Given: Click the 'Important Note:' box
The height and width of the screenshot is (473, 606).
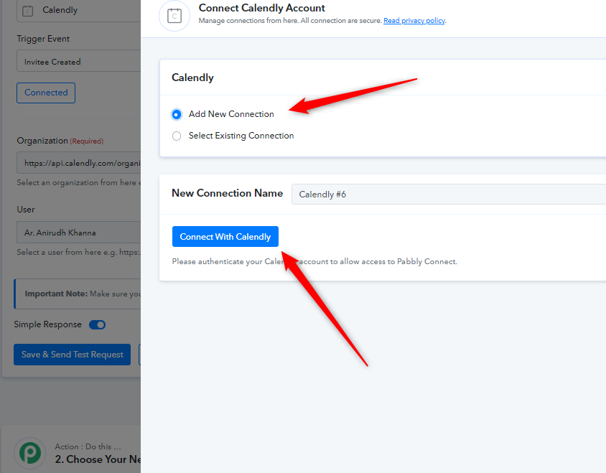Looking at the screenshot, I should coord(78,294).
